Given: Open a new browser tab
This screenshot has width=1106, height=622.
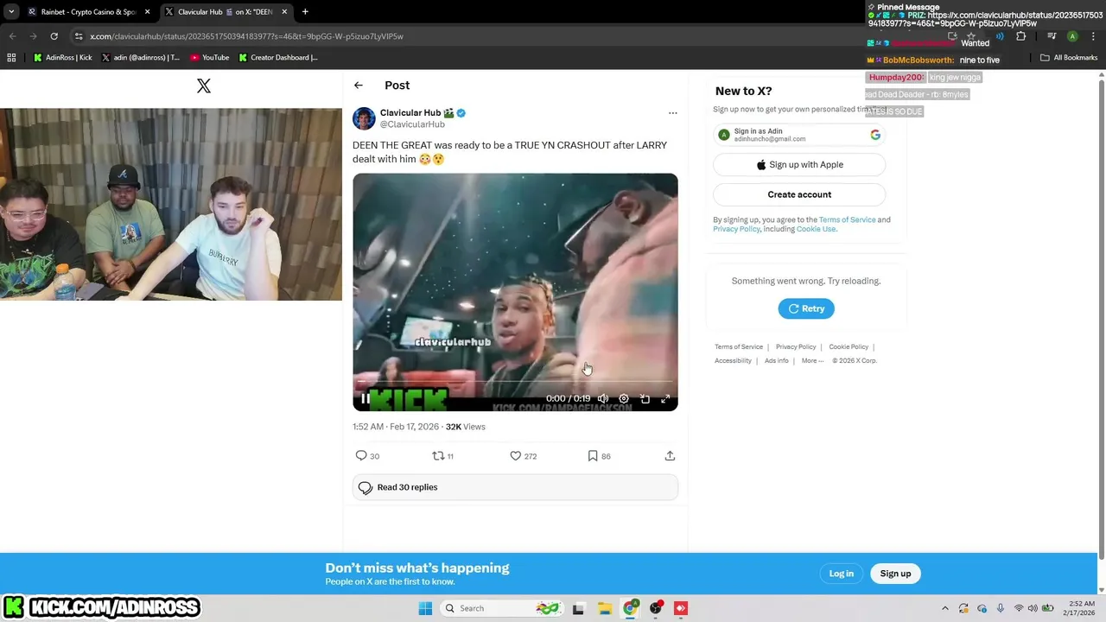Looking at the screenshot, I should tap(305, 12).
